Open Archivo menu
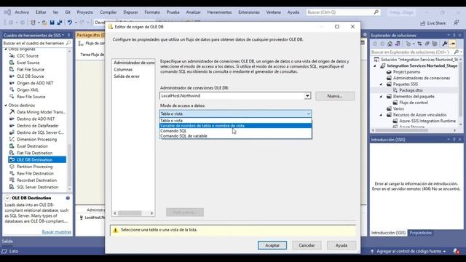Image resolution: width=466 pixels, height=262 pixels. [22, 12]
